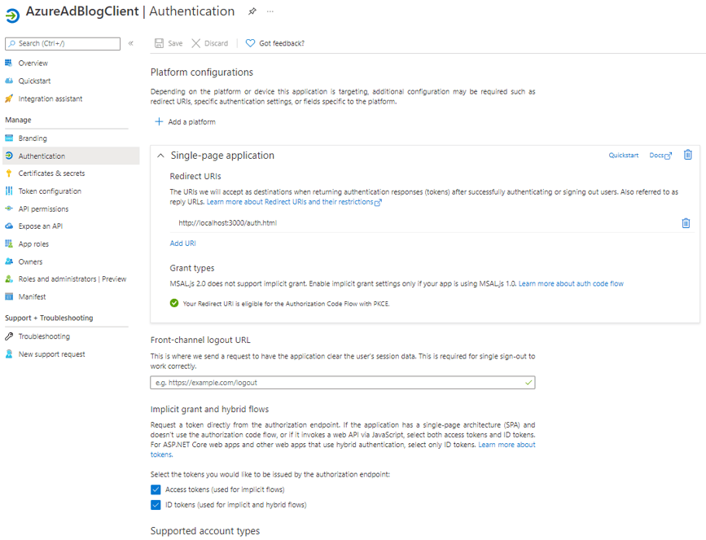Click the Manifest icon
Screen dimensions: 706x540
pos(9,296)
